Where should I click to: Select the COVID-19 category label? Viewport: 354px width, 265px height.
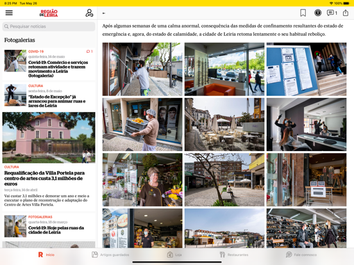tap(36, 51)
